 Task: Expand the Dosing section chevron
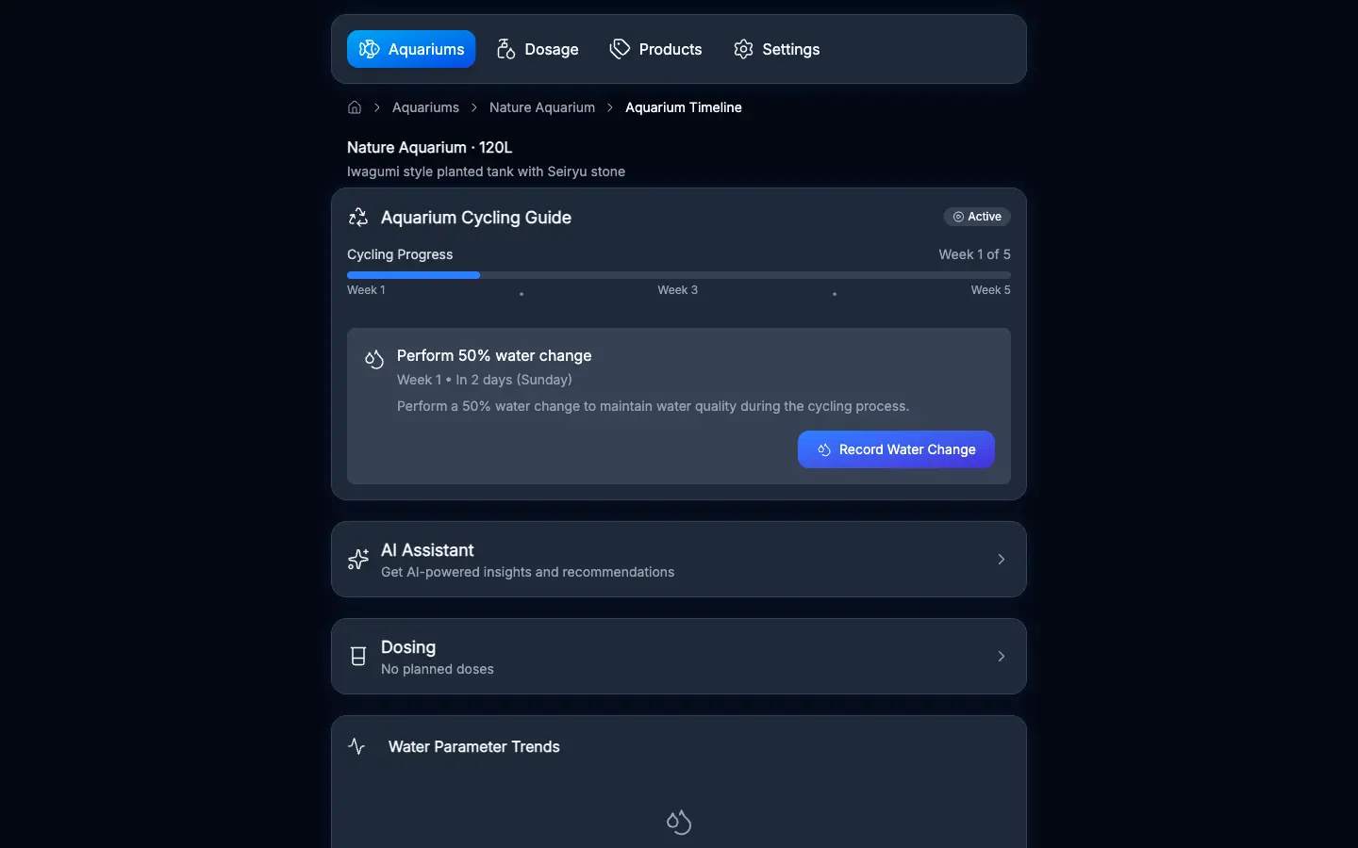coord(1002,657)
